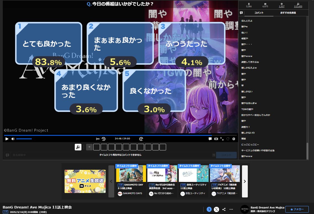Follow the channel with フォロー button
Screen dimensions: 314x214
coord(297,209)
